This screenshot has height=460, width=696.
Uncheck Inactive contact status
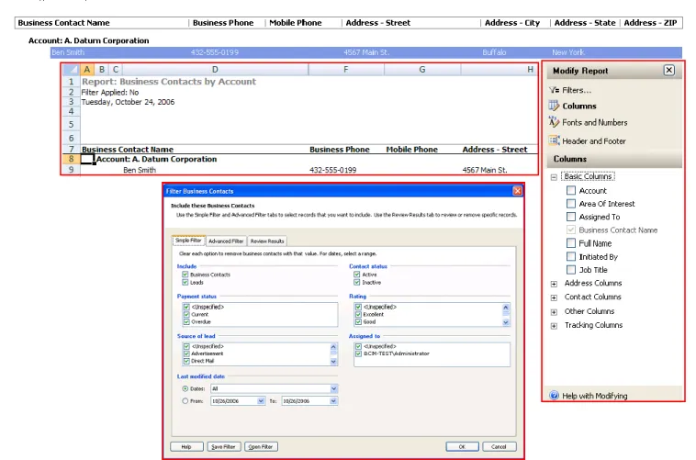point(357,282)
